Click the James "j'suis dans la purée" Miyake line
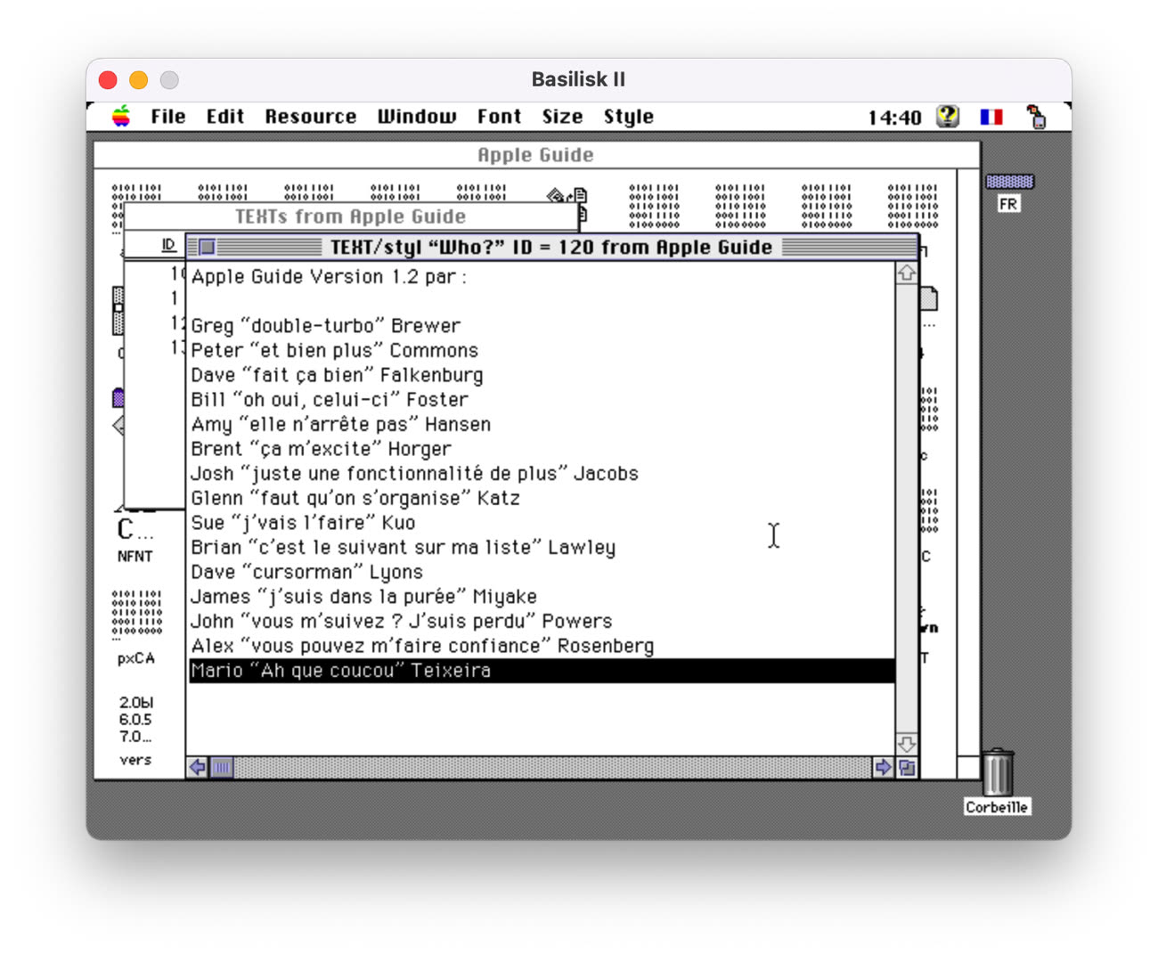 pyautogui.click(x=363, y=597)
